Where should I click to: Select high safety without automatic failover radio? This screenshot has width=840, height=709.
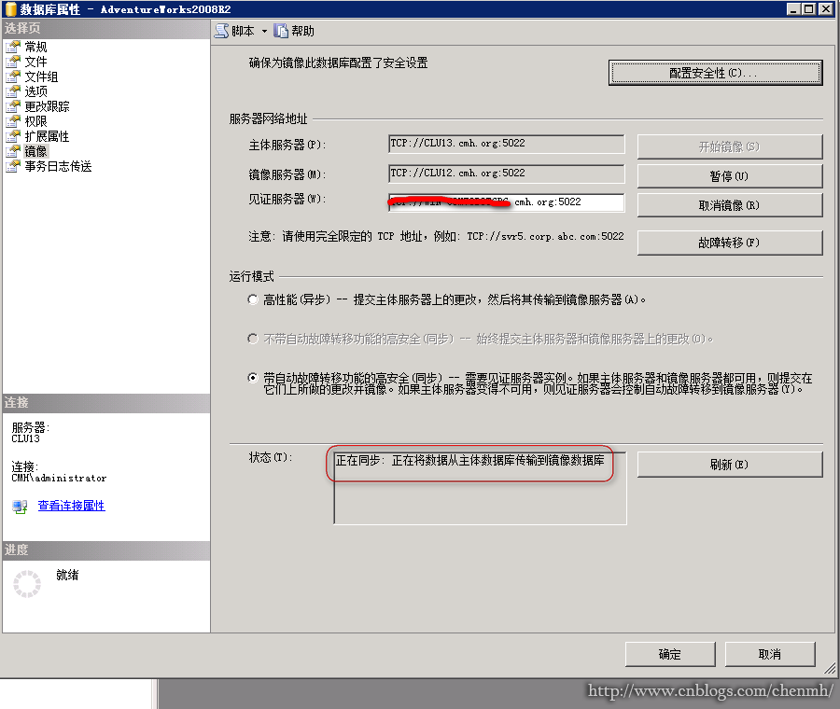[x=253, y=339]
